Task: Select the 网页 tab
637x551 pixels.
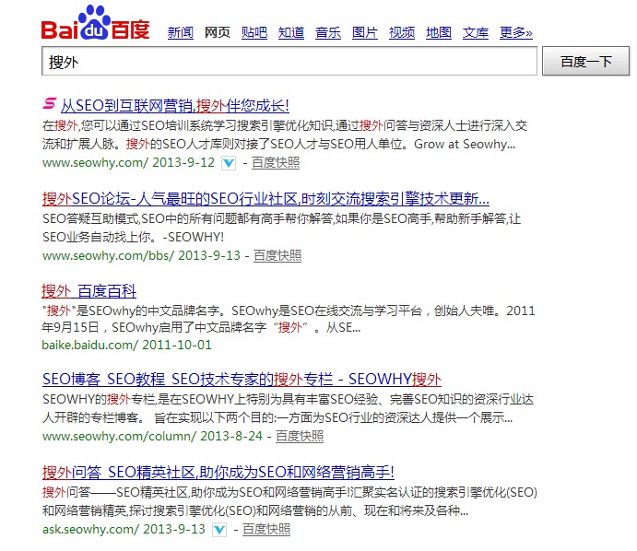Action: tap(218, 32)
